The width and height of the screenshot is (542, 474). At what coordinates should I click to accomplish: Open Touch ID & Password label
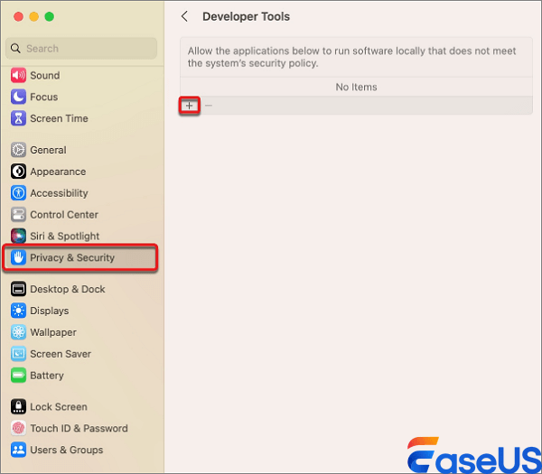click(79, 428)
